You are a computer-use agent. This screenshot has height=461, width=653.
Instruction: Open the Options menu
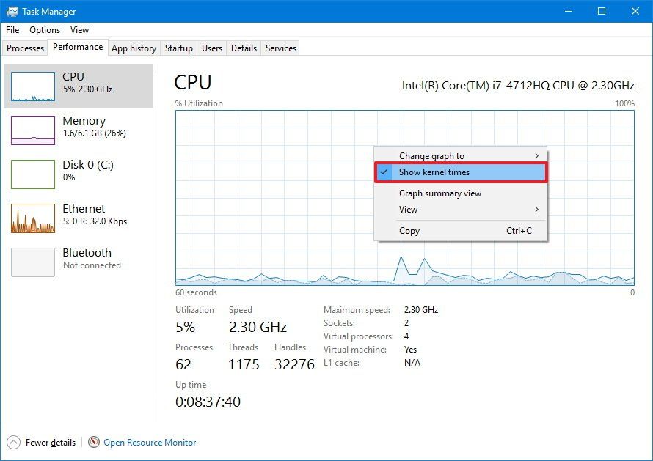pos(44,30)
